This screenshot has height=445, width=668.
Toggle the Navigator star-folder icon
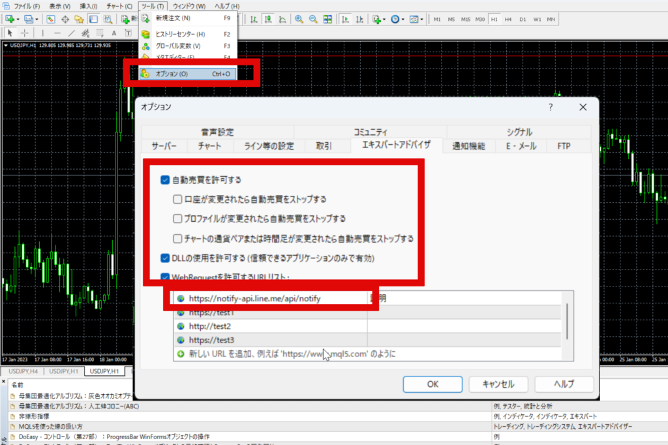pos(79,19)
